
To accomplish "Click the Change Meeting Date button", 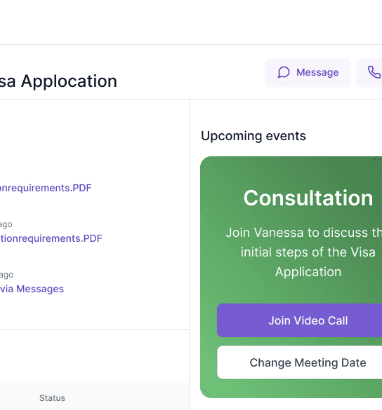I will pyautogui.click(x=299, y=362).
